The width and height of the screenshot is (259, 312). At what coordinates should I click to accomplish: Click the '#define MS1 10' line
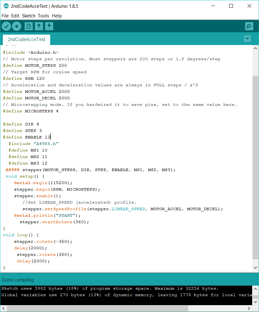tap(28, 150)
